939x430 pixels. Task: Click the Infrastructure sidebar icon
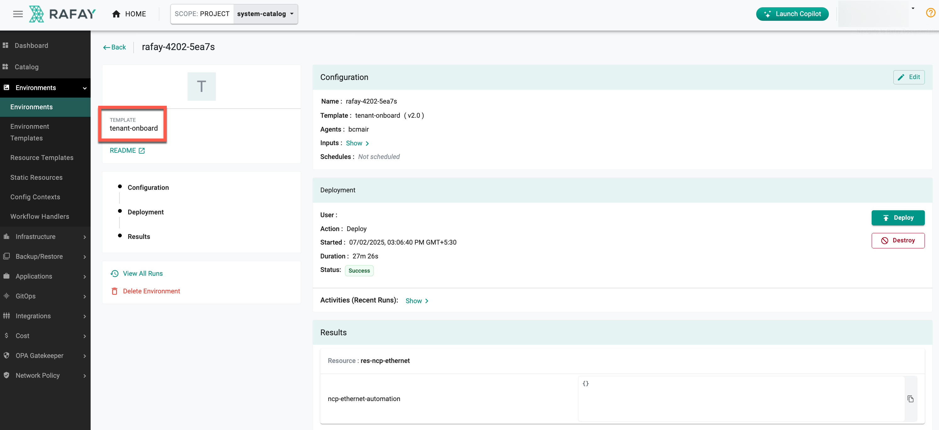coord(6,236)
